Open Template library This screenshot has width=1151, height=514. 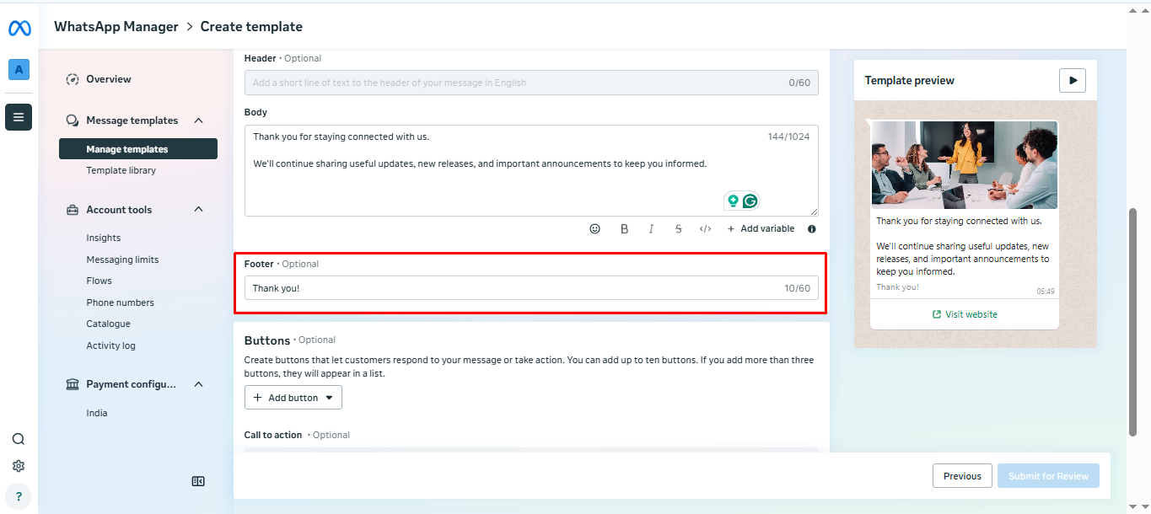121,170
